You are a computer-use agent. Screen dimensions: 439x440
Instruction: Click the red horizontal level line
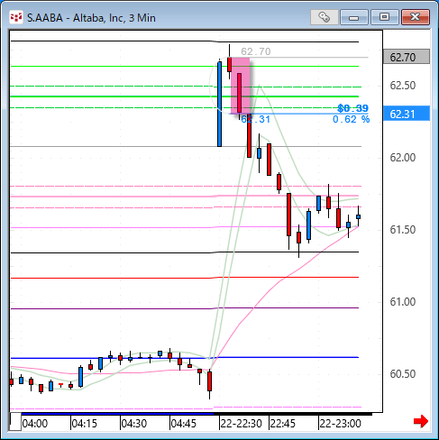click(185, 278)
